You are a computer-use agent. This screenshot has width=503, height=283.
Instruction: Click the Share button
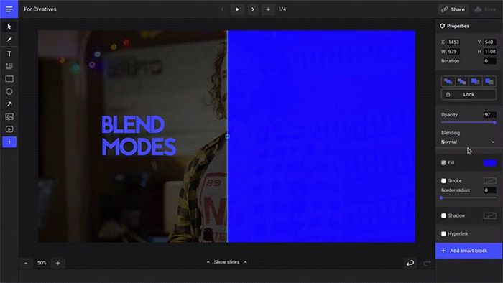pyautogui.click(x=453, y=9)
